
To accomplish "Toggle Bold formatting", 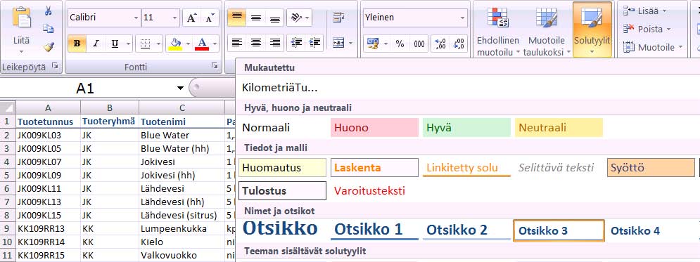I will click(x=77, y=44).
